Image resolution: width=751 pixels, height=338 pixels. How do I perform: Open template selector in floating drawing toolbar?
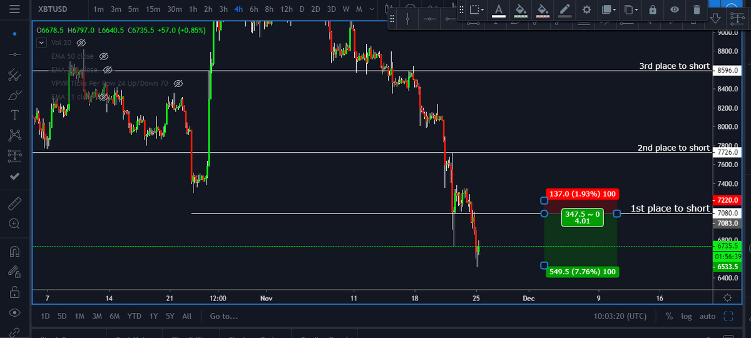(x=477, y=9)
